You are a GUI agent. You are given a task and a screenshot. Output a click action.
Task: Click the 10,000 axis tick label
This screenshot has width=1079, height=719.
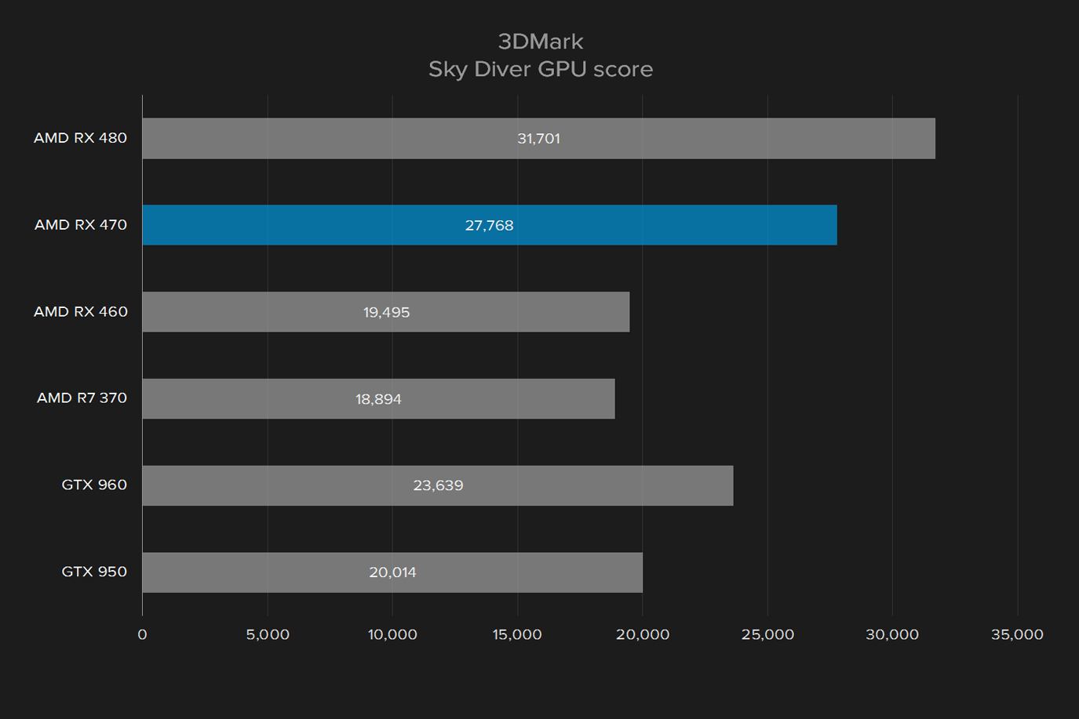pos(392,634)
